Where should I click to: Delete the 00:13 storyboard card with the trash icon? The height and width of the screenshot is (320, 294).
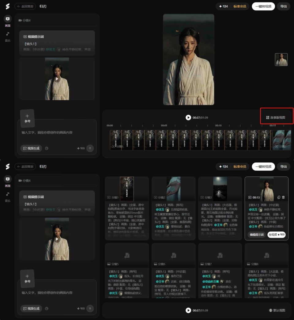pyautogui.click(x=283, y=197)
